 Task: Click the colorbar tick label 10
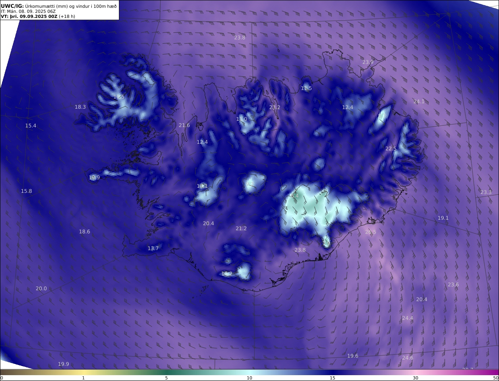click(x=249, y=378)
